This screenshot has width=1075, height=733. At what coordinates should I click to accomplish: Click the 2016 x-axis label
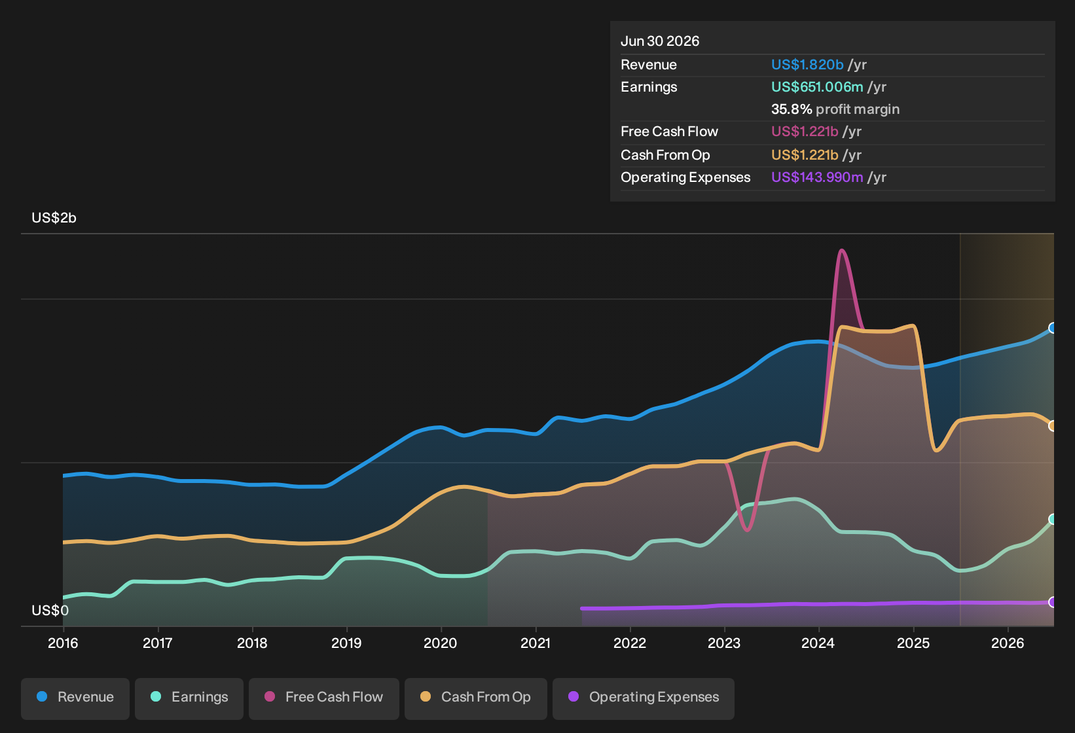(63, 643)
